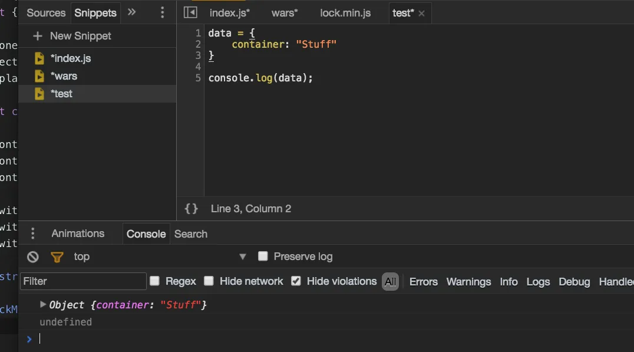Image resolution: width=634 pixels, height=352 pixels.
Task: Click the data = { code line
Action: click(x=232, y=33)
